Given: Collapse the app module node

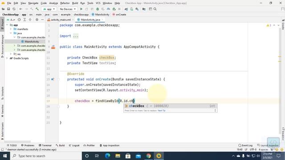Looking at the screenshot, I should tap(7, 25).
